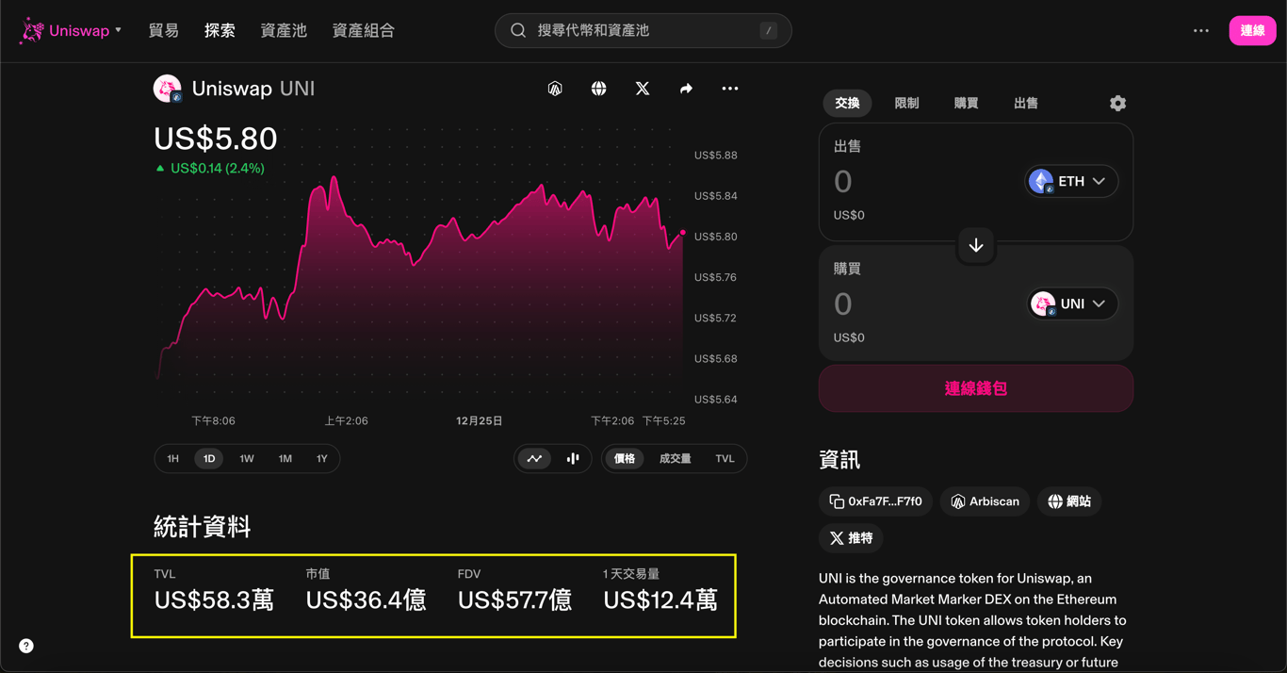Click the 市值 value US$36.4億
The image size is (1287, 673).
pos(366,599)
